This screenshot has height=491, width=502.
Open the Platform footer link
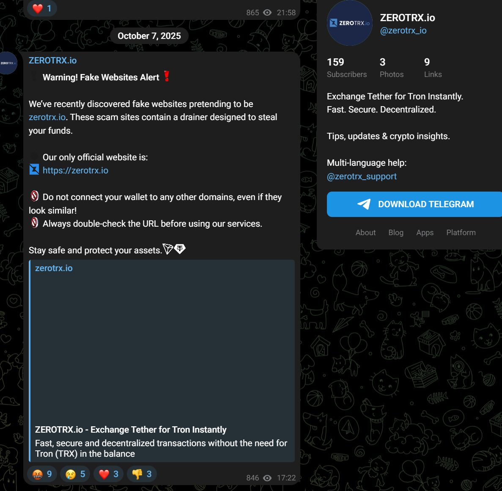(461, 232)
